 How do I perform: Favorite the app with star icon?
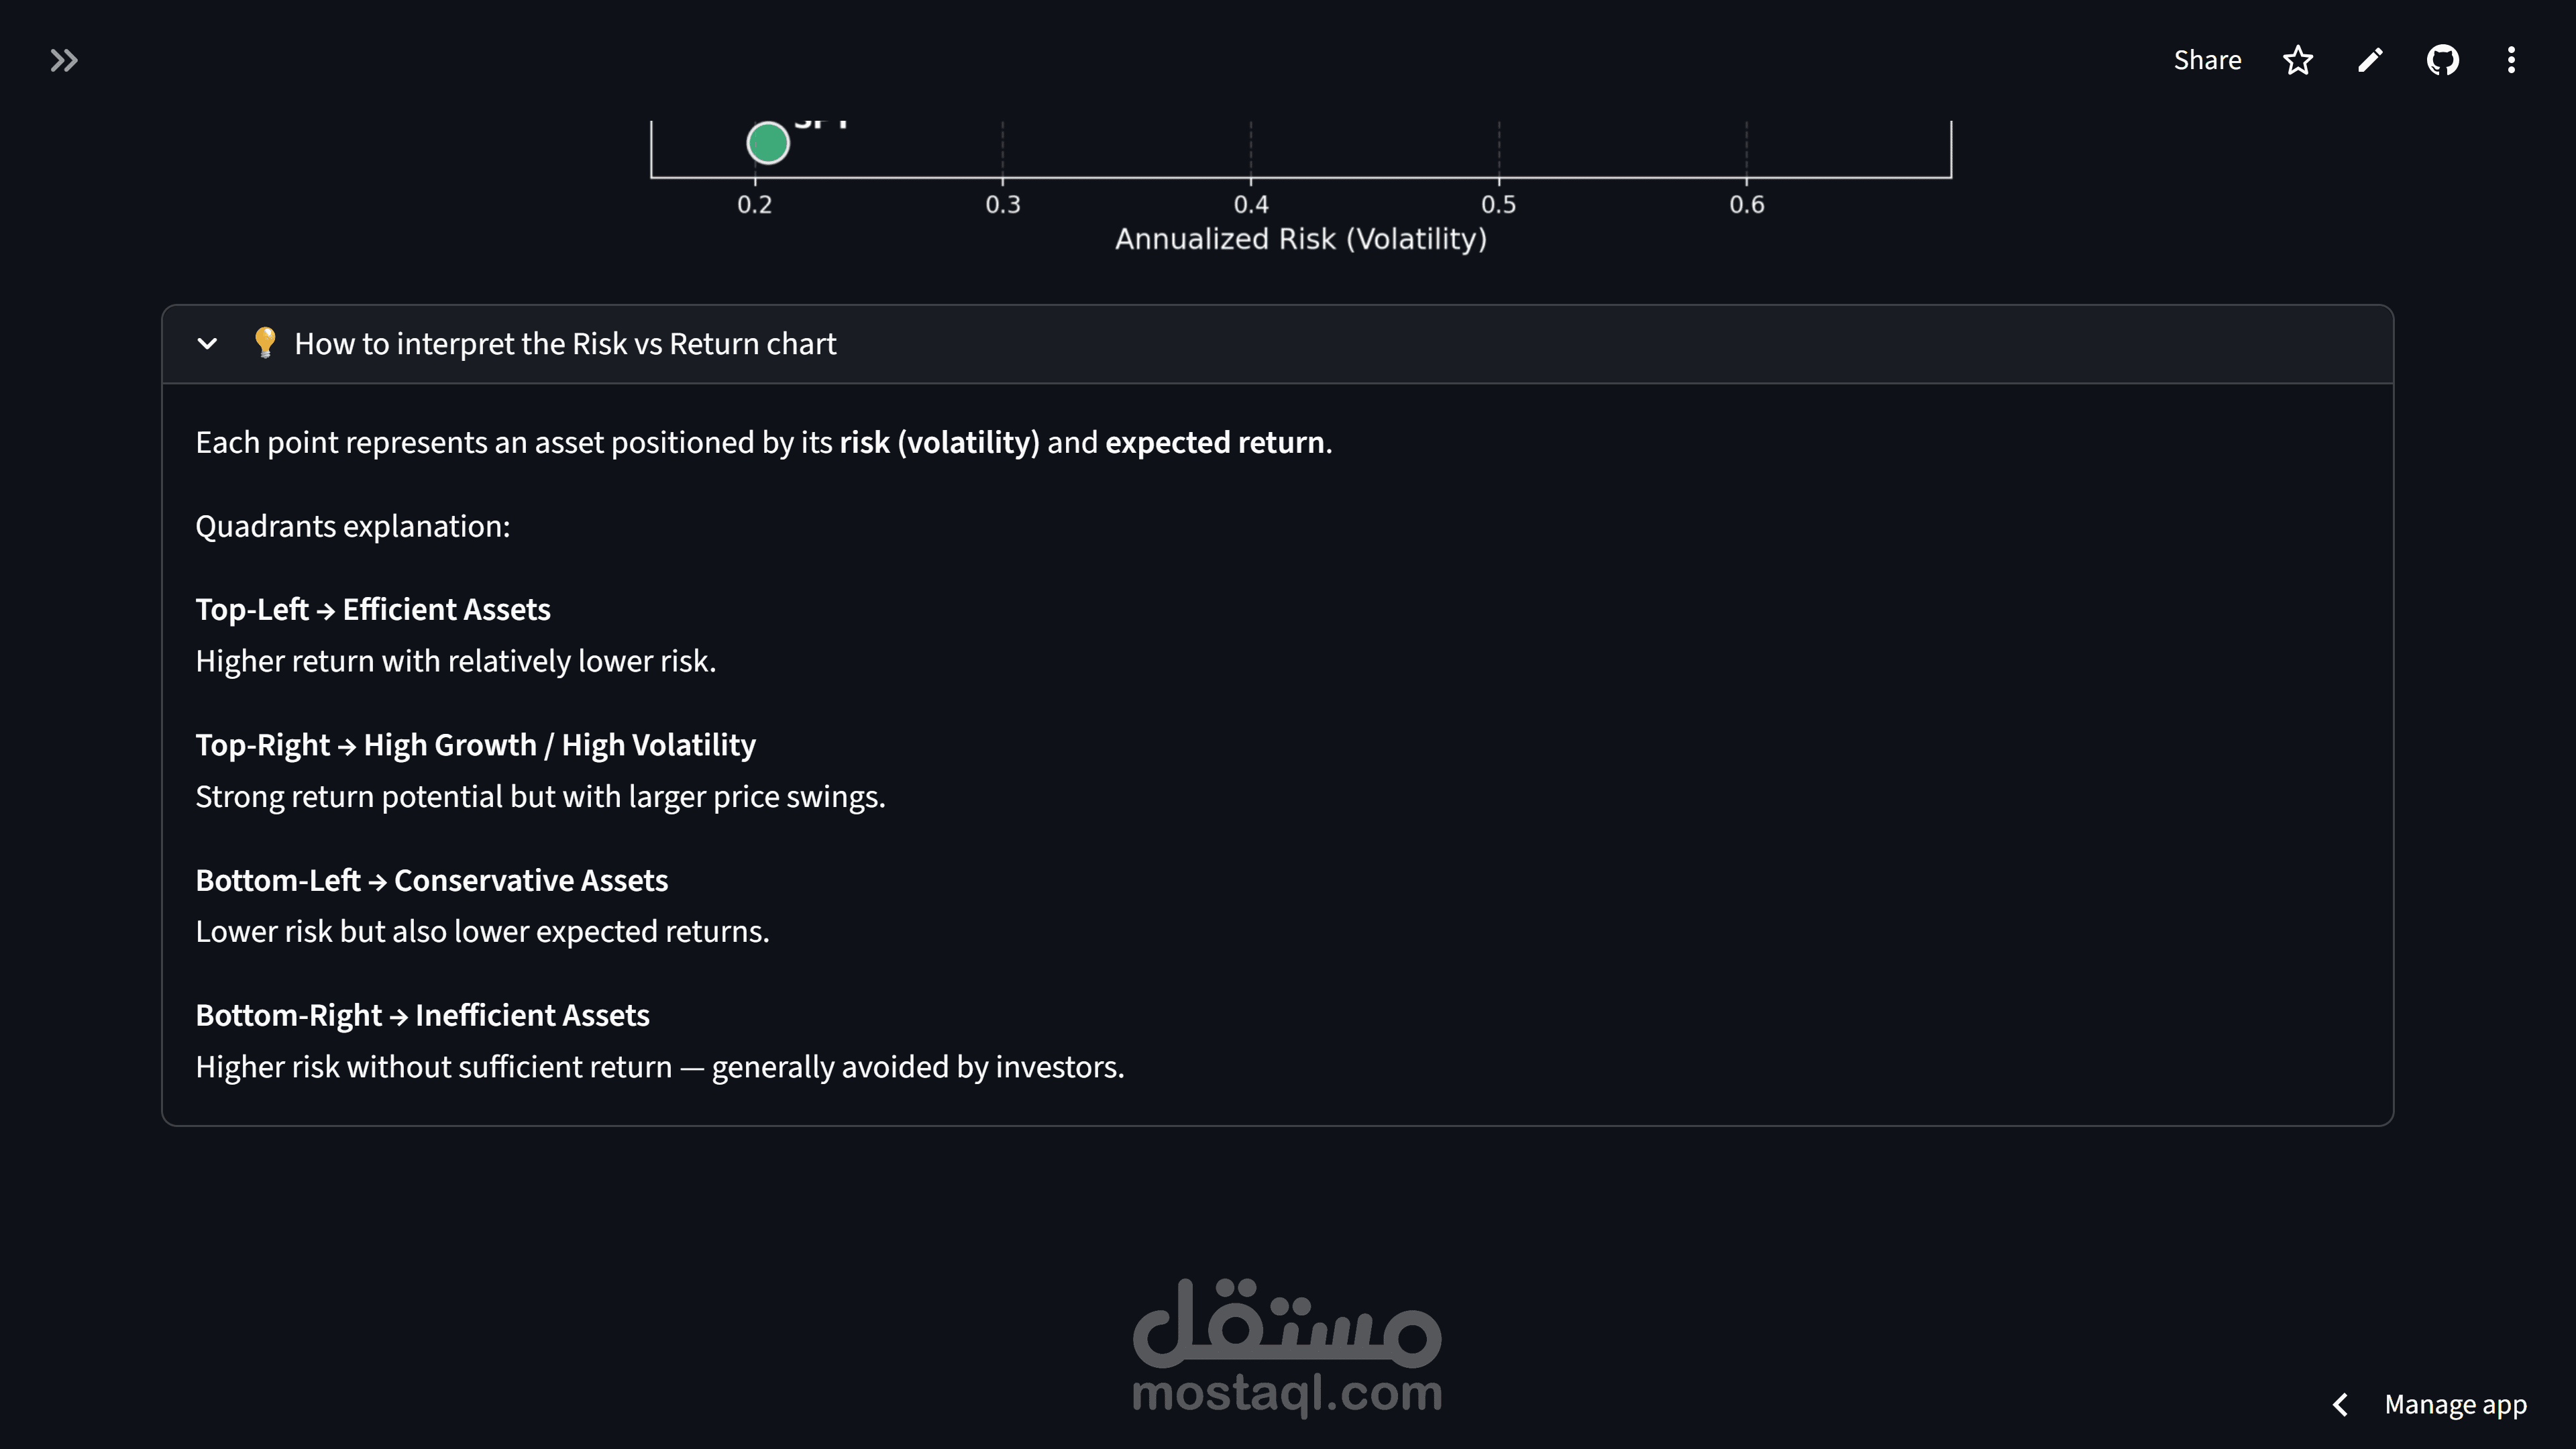tap(2298, 61)
